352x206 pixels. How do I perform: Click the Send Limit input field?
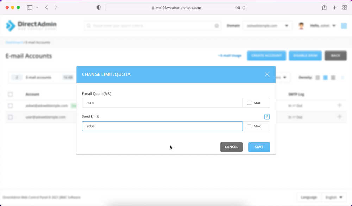tap(162, 126)
